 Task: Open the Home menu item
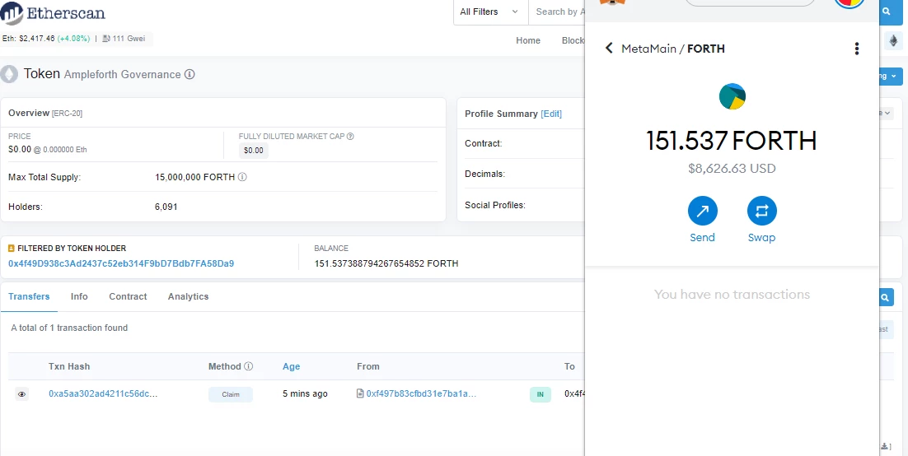point(528,40)
